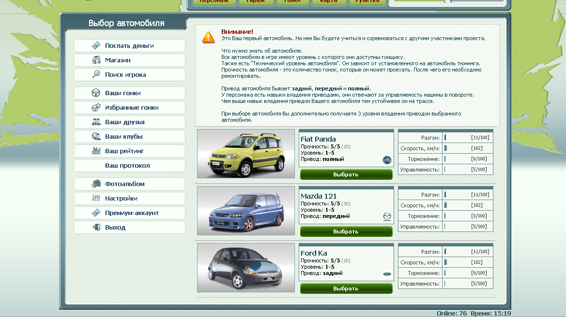Click the bar chart icon for Ваш рейтинг

click(96, 151)
